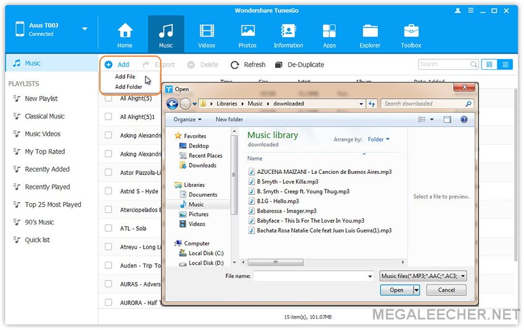
Task: Open the 90's Music playlist
Action: pos(39,222)
